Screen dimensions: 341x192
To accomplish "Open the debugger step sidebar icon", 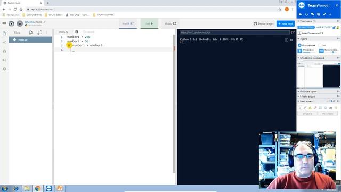I will (x=4, y=60).
